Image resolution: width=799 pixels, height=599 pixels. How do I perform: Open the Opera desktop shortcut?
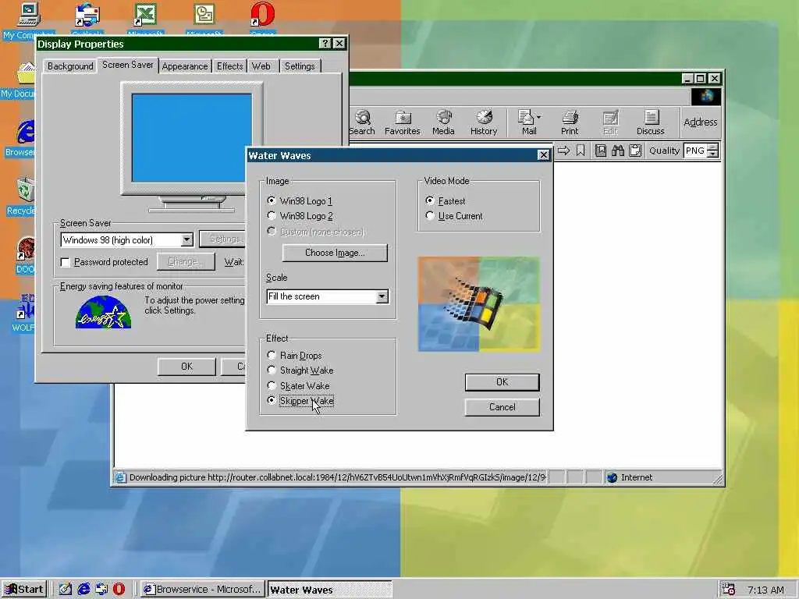point(263,19)
